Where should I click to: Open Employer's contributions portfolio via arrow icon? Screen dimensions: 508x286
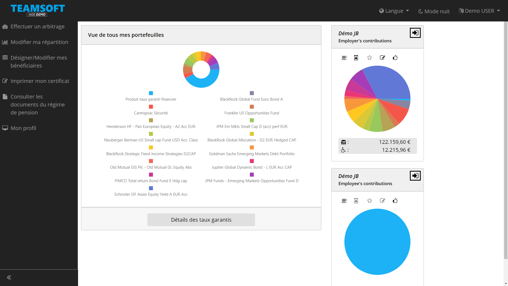pos(415,33)
